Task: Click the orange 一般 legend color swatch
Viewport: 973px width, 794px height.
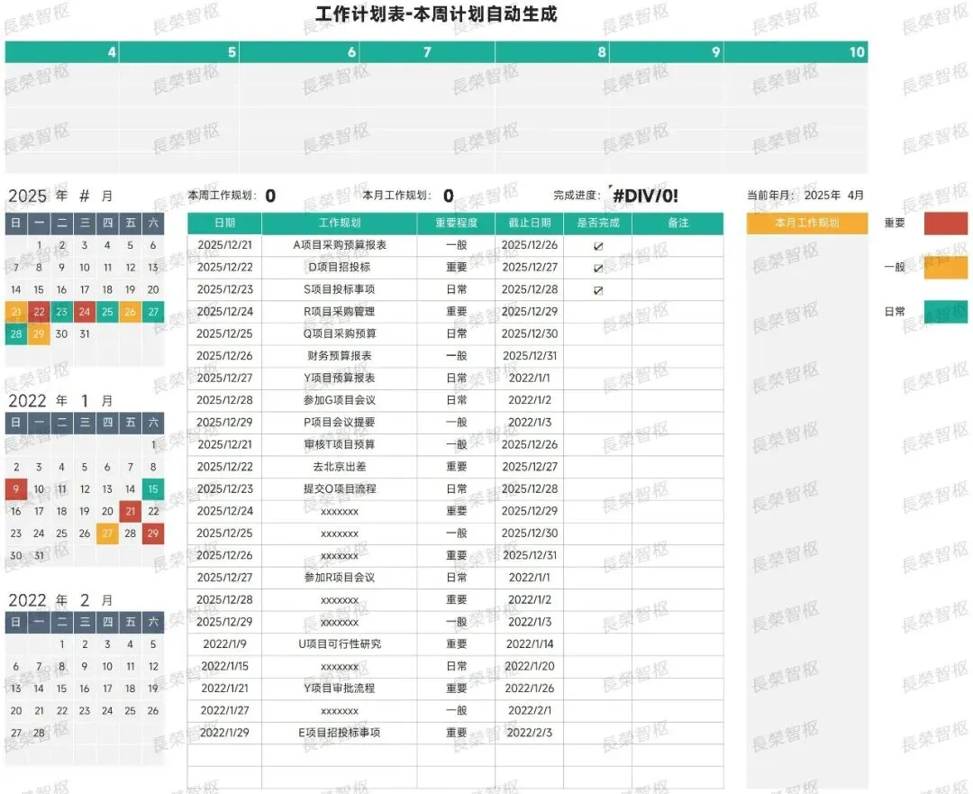Action: (x=946, y=268)
